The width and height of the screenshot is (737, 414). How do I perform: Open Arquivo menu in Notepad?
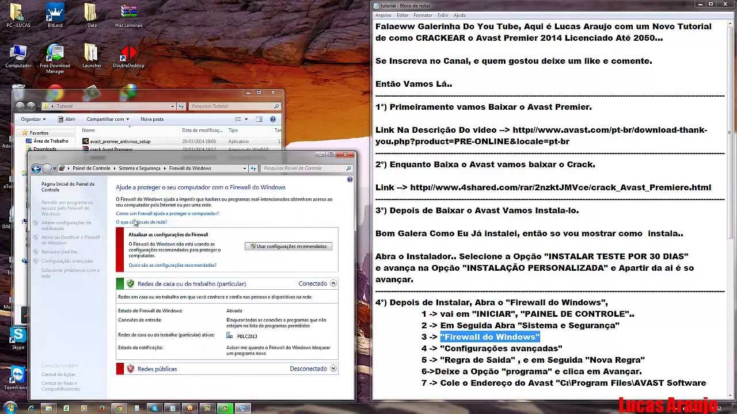point(383,15)
